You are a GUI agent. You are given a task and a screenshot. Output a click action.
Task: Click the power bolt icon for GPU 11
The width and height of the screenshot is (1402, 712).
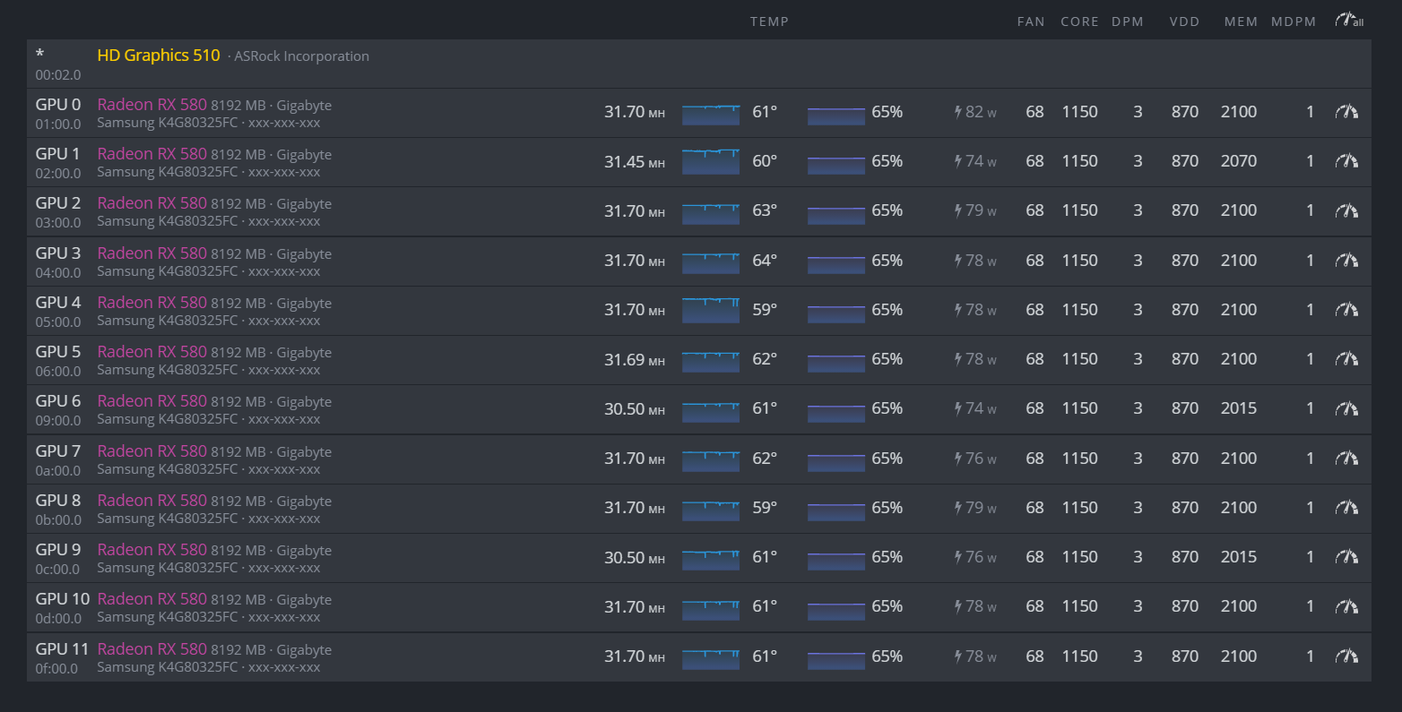[958, 656]
